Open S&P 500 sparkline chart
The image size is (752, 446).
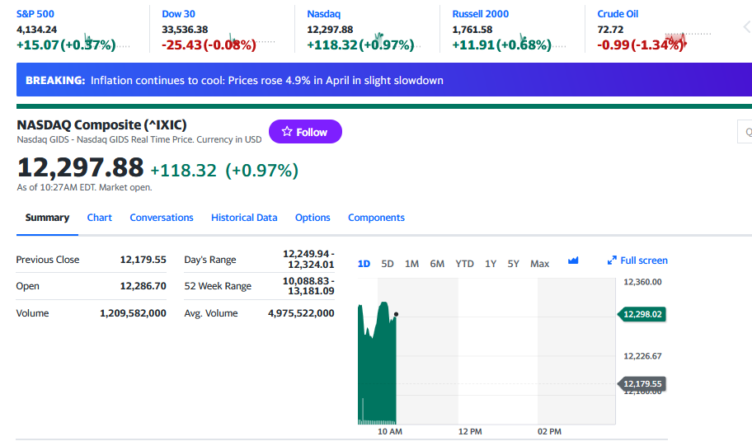[106, 42]
